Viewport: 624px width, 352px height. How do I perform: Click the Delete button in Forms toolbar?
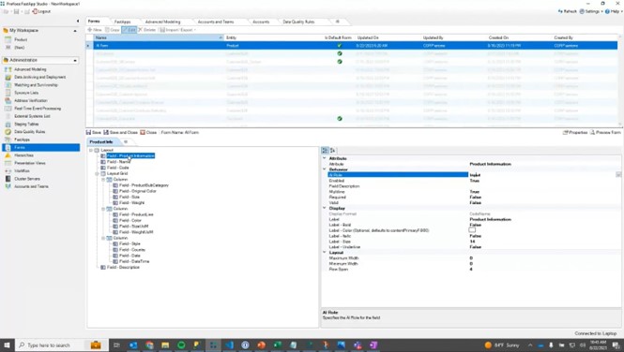click(146, 30)
